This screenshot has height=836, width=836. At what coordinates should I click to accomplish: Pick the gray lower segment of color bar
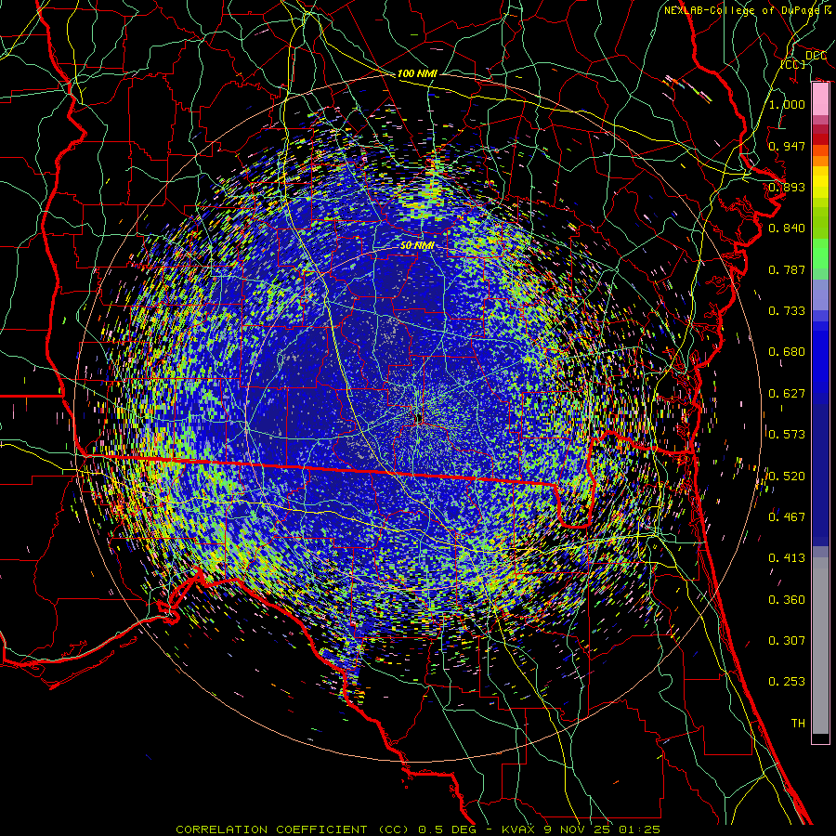tap(820, 646)
